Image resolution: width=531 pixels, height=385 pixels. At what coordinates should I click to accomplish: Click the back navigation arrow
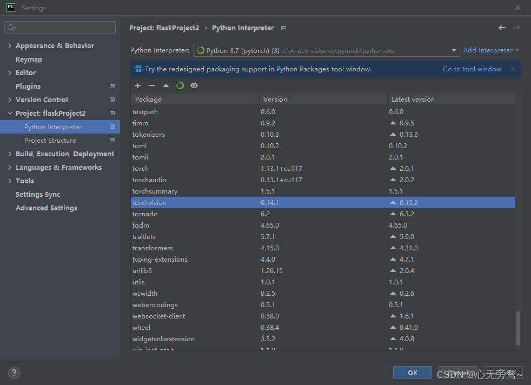(502, 27)
